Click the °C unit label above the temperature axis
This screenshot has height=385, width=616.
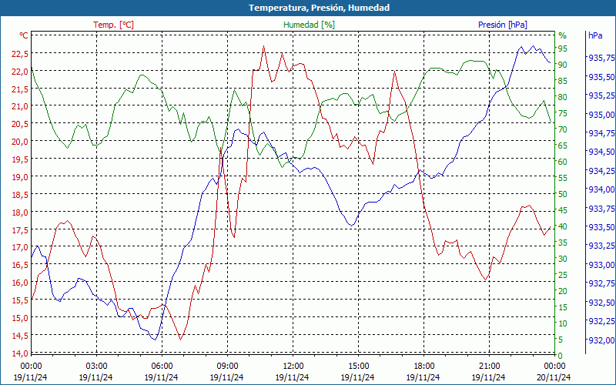tap(24, 35)
